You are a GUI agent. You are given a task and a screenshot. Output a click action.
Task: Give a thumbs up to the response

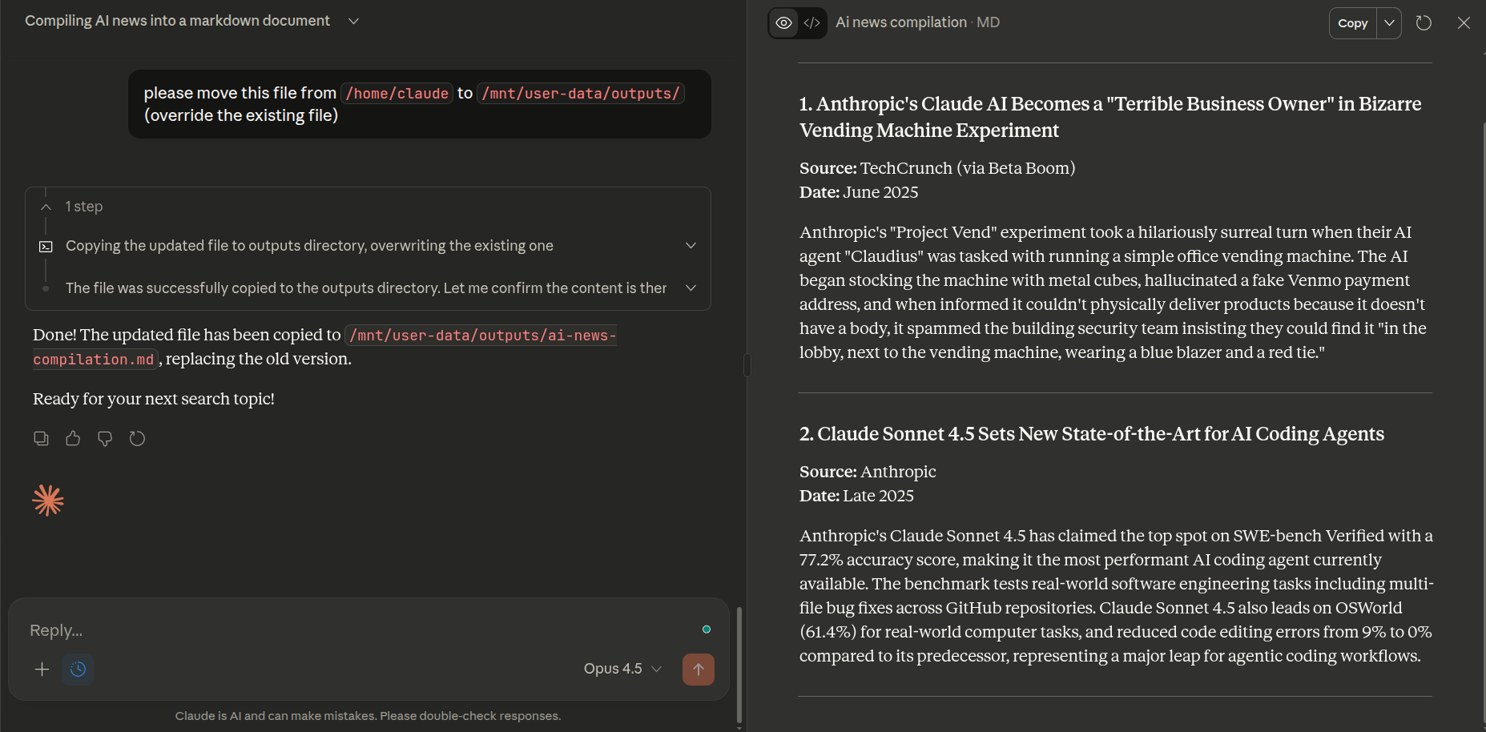point(73,438)
